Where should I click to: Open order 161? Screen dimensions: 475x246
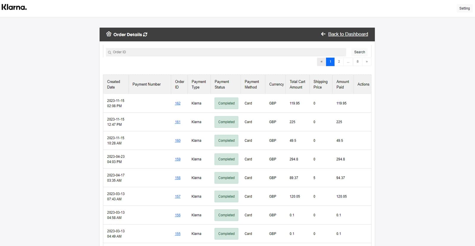pos(178,122)
